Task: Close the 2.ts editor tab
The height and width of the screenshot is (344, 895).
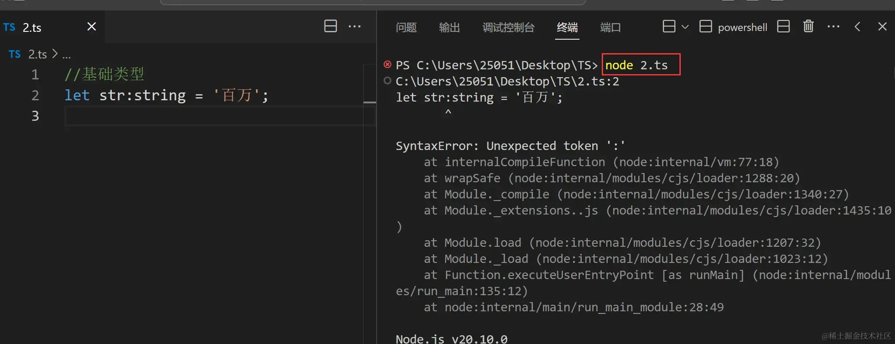Action: click(x=91, y=27)
